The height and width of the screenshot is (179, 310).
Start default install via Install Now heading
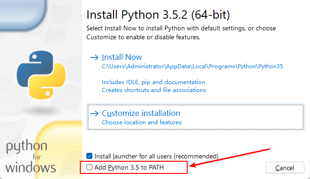122,57
